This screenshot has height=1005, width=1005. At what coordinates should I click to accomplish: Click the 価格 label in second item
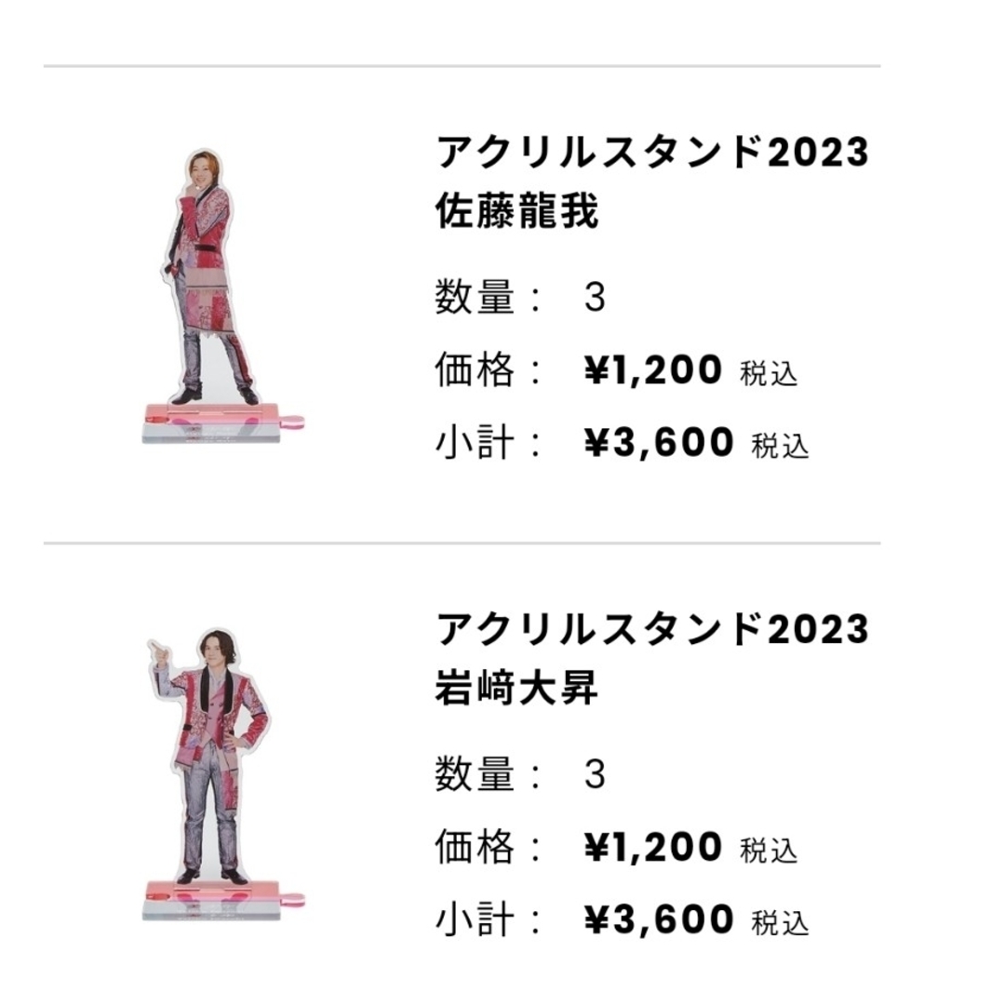tap(475, 846)
